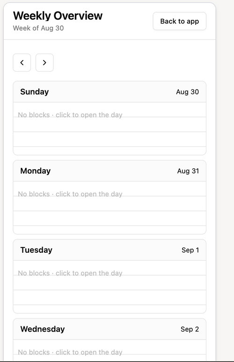Click the Week of Aug 30 subtitle
Image resolution: width=234 pixels, height=362 pixels.
pyautogui.click(x=38, y=28)
